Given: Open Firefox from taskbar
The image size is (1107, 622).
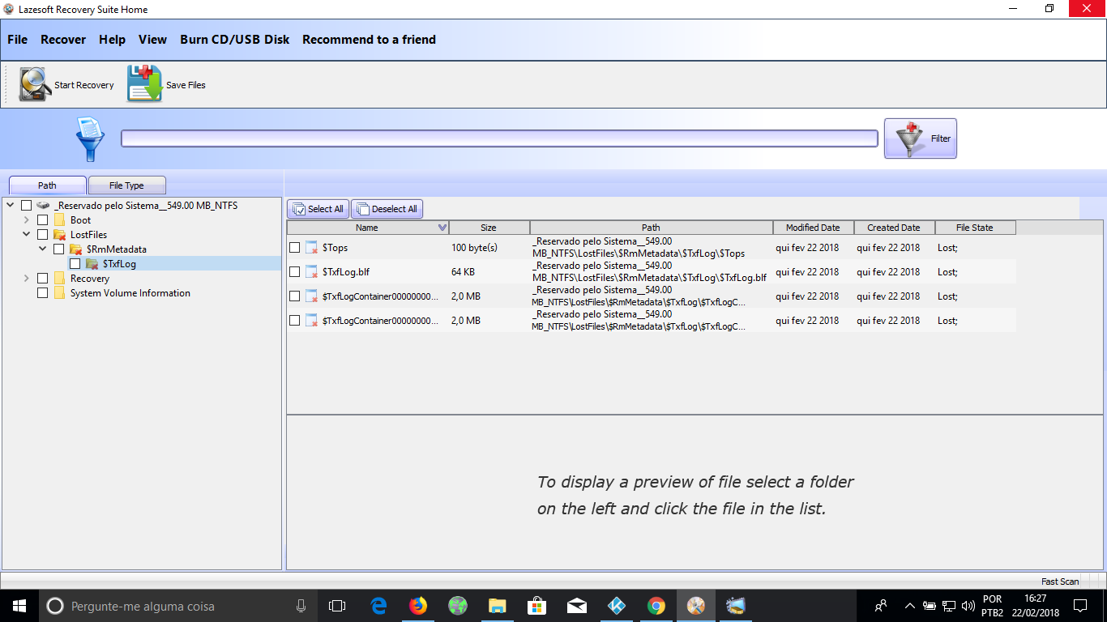Looking at the screenshot, I should (418, 606).
